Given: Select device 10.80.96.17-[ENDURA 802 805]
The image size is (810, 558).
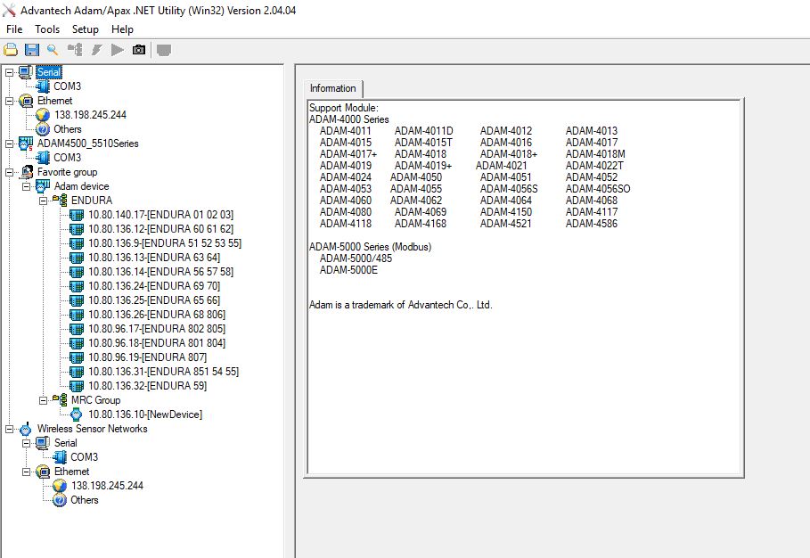Looking at the screenshot, I should pos(157,329).
